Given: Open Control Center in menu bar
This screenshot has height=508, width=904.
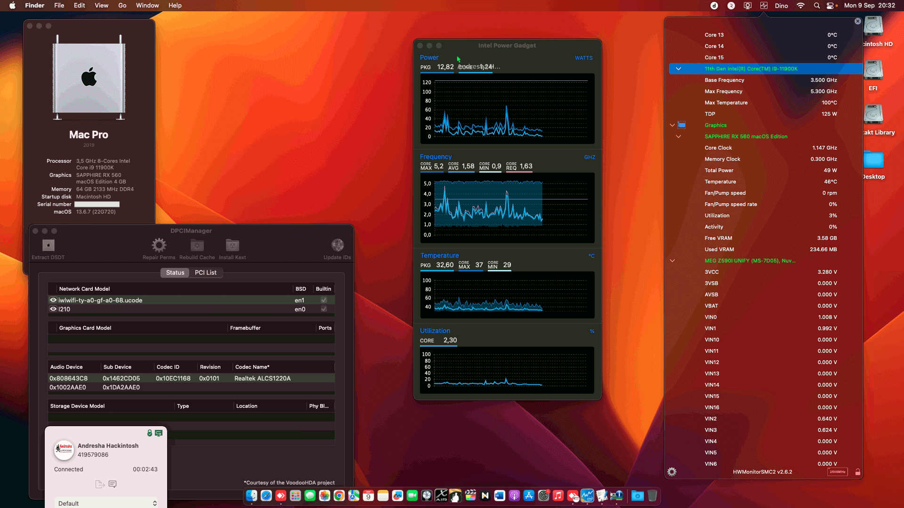Looking at the screenshot, I should (x=831, y=6).
